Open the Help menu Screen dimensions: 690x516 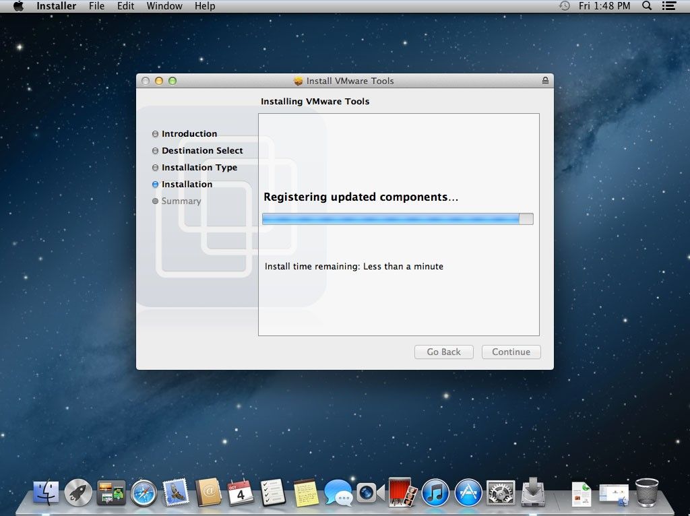[x=205, y=6]
